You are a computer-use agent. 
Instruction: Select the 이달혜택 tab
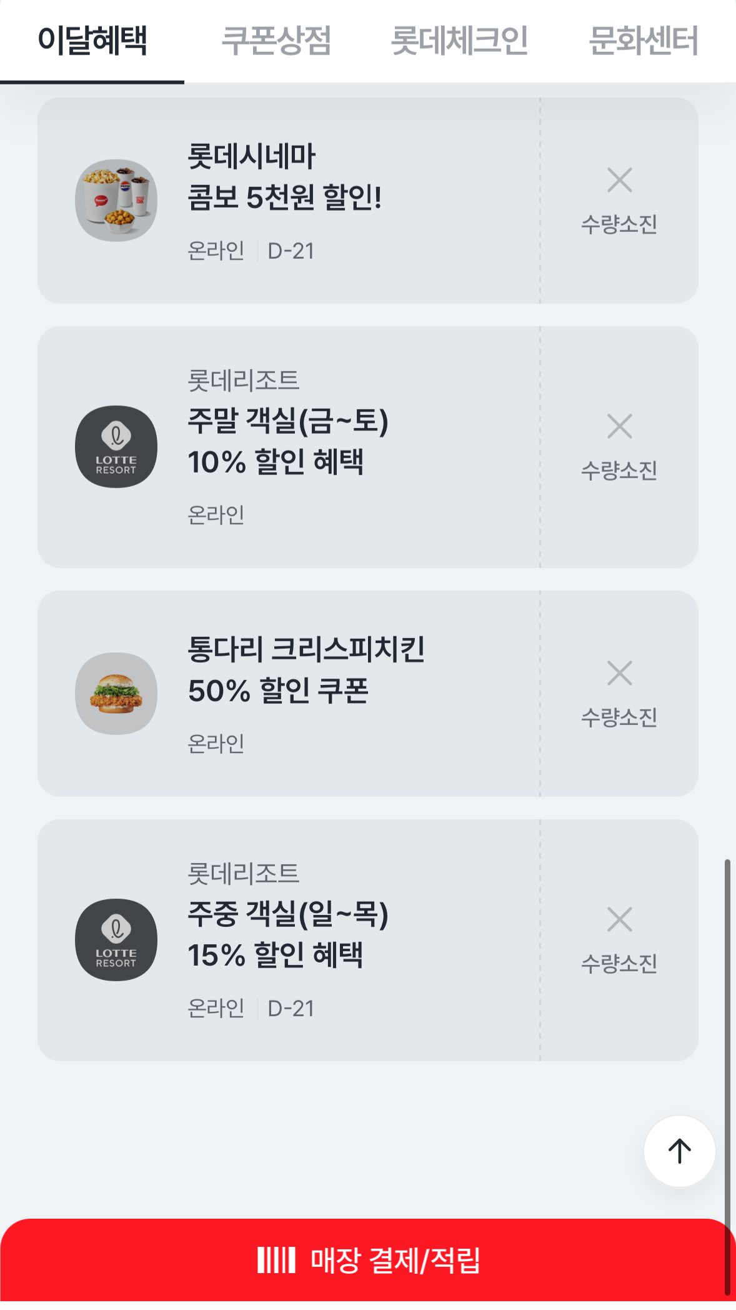point(92,41)
